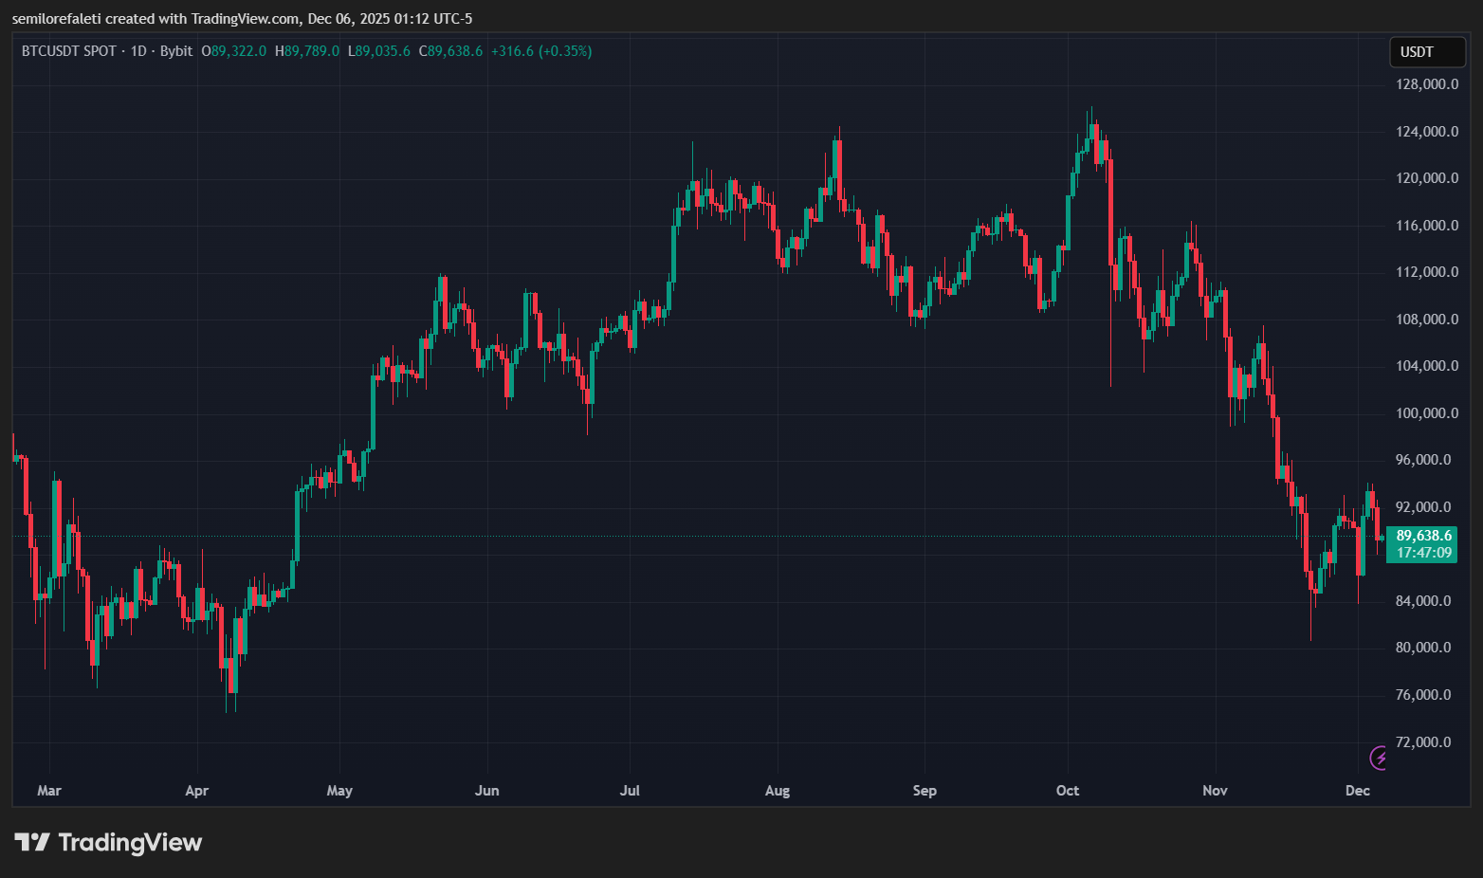Click the open price value O89,322.0

coord(233,52)
